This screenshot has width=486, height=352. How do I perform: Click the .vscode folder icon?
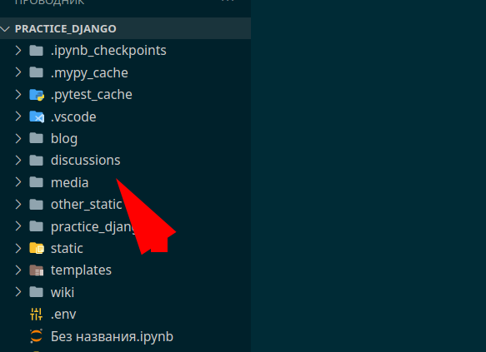point(37,117)
